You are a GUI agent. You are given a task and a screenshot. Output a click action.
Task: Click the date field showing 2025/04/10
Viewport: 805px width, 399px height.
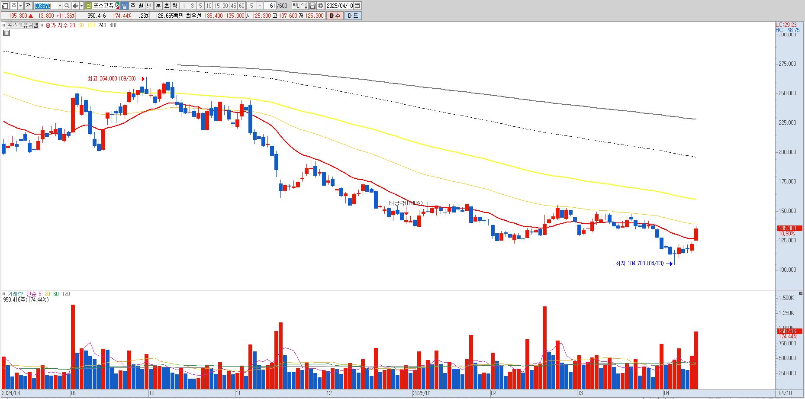pos(340,6)
